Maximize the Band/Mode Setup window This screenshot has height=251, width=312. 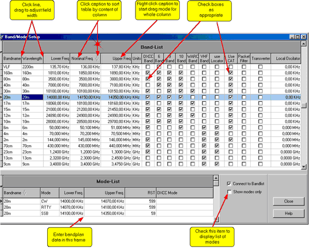(x=297, y=37)
